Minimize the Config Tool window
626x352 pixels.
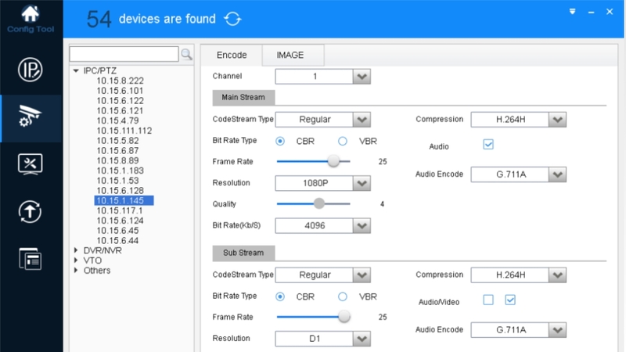(x=592, y=13)
